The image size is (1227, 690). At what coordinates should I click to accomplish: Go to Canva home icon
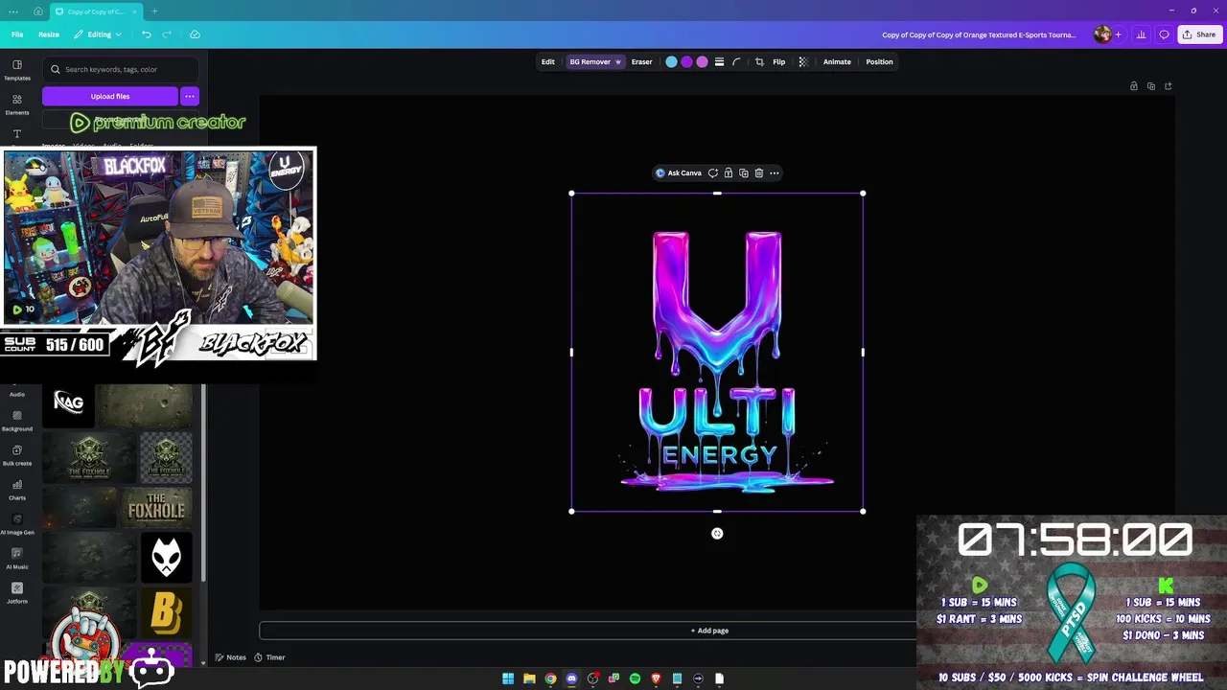(x=37, y=11)
